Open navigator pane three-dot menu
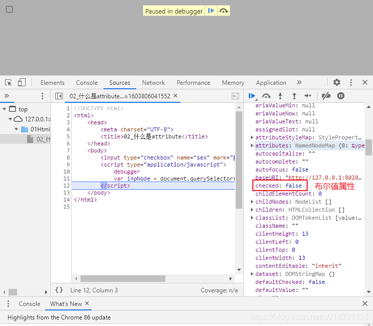 (x=42, y=96)
